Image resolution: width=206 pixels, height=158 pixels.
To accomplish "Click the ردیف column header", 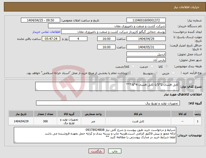I will click(198, 114).
